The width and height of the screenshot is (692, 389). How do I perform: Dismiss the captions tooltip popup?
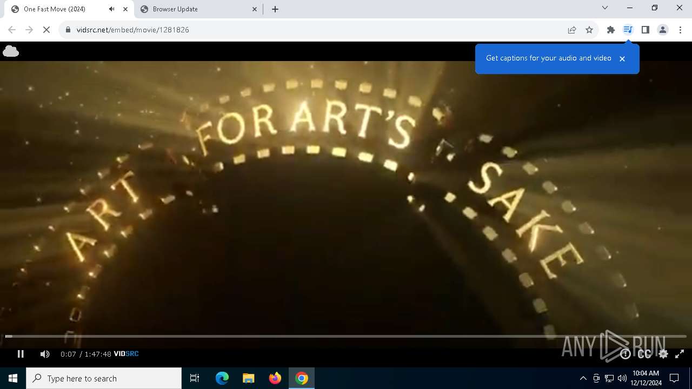622,58
